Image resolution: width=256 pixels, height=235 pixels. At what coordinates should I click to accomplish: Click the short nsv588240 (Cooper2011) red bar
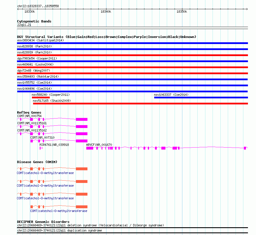41,98
